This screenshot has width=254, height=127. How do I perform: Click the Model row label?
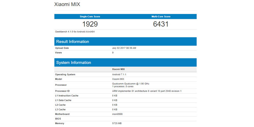(58, 79)
